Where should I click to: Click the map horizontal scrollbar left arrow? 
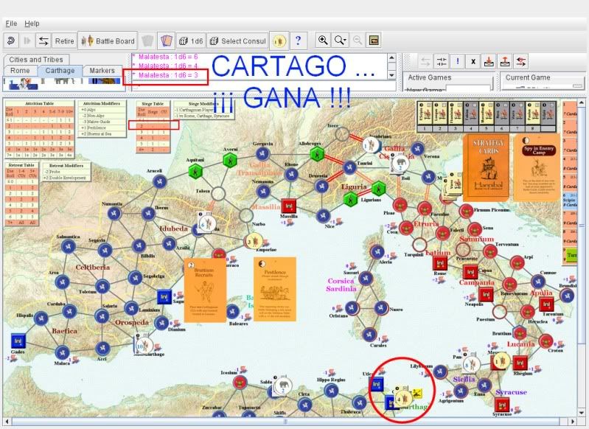[7, 421]
